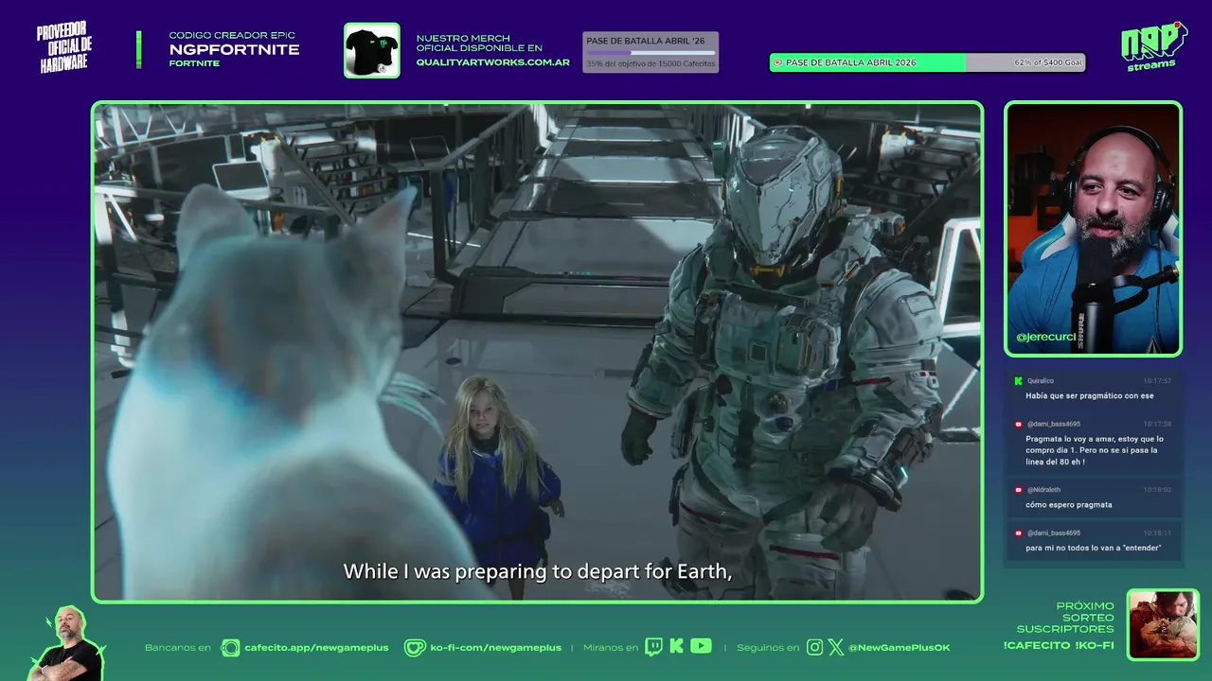Viewport: 1212px width, 681px height.
Task: Click the 'cómo espero pragmata' chat message
Action: 1068,505
